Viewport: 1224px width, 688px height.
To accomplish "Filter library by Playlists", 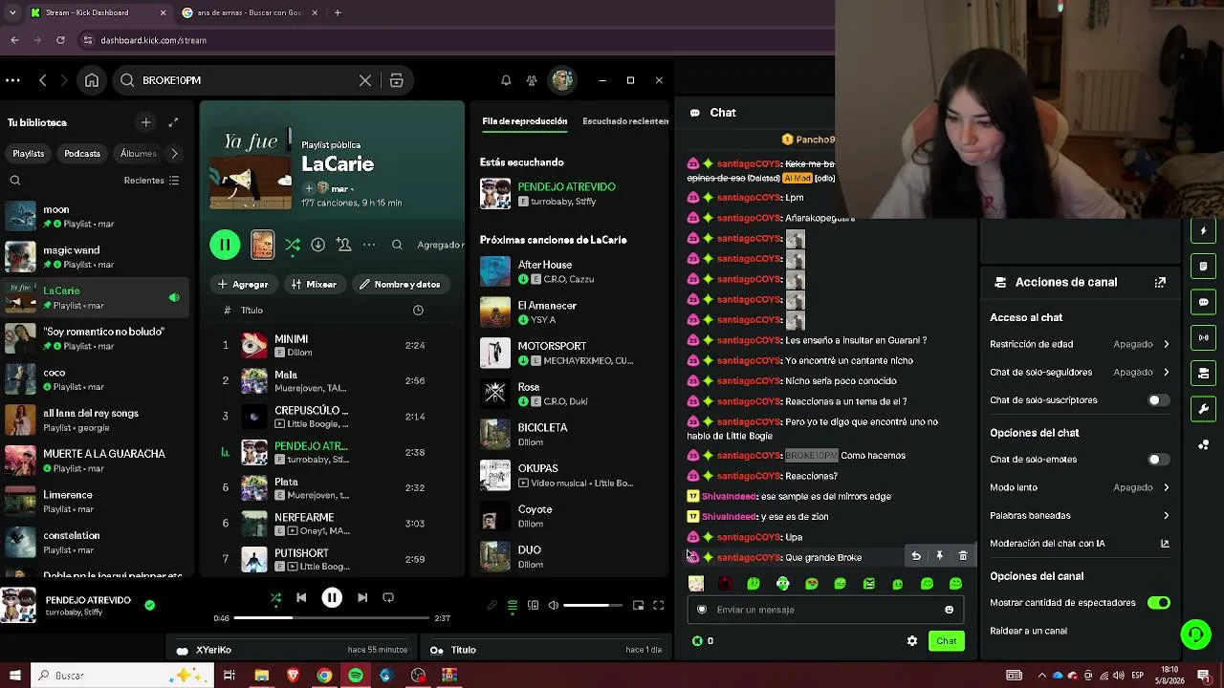I will tap(29, 154).
